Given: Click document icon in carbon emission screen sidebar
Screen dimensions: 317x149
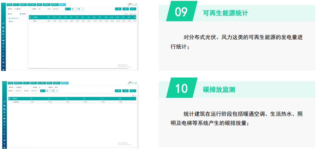Looking at the screenshot, I should pyautogui.click(x=4, y=131).
